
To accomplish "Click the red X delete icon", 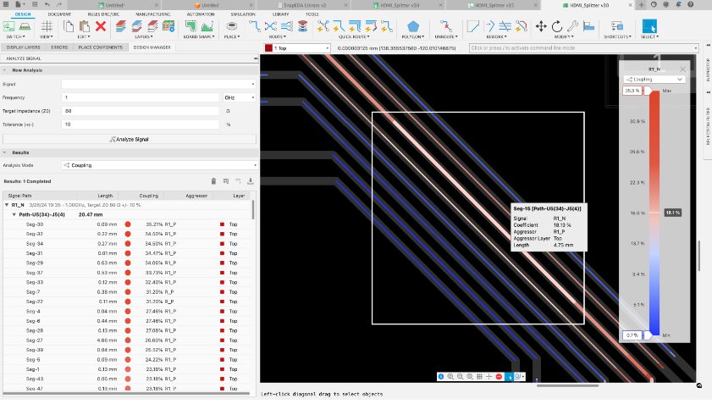I will pos(101,26).
